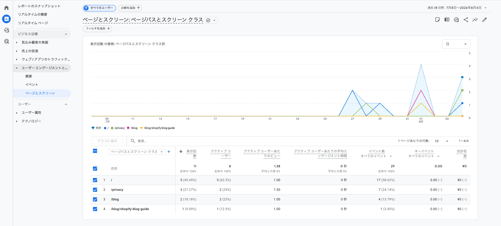Click the sort arrow beside 表示回数
Viewport: 501px width, 226px height.
point(181,151)
